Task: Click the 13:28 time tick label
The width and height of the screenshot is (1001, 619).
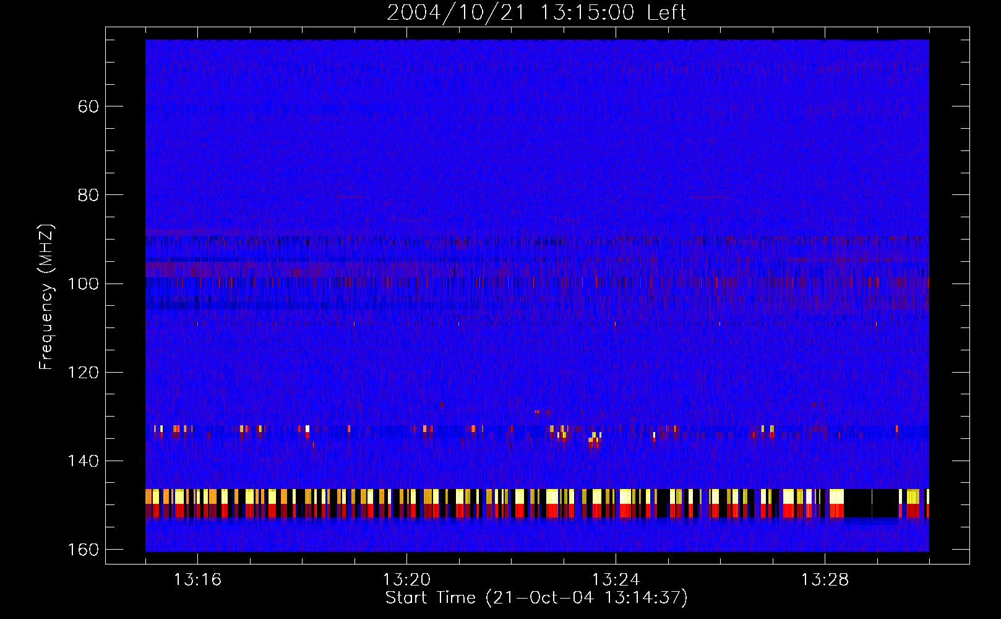Action: click(x=825, y=580)
